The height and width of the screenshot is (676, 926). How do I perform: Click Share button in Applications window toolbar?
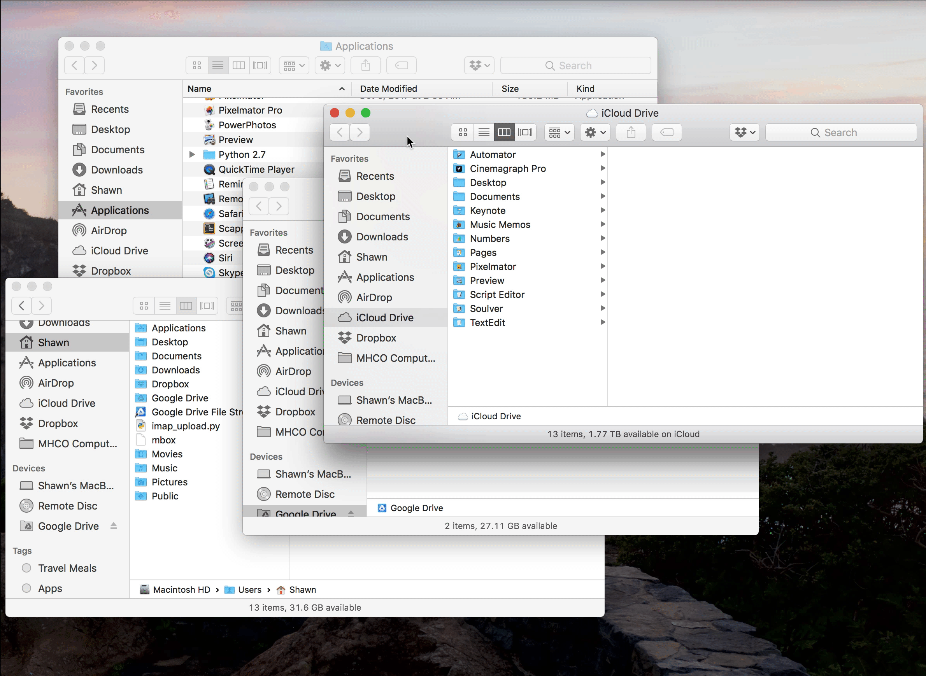[366, 65]
